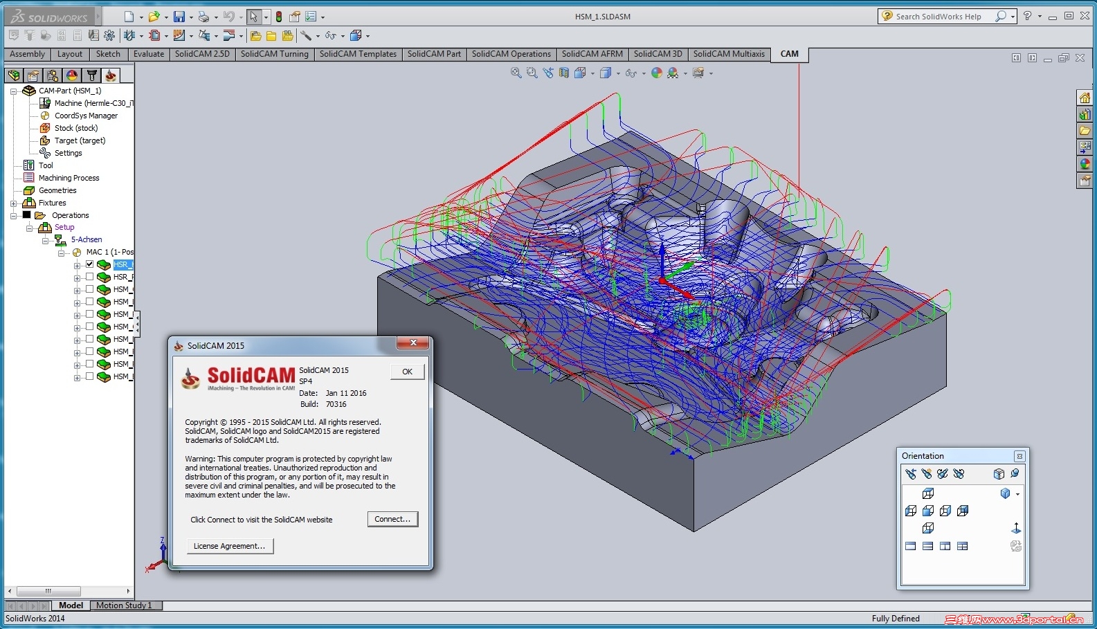Choose the four view viewport layout icon
The height and width of the screenshot is (629, 1097).
pos(962,546)
